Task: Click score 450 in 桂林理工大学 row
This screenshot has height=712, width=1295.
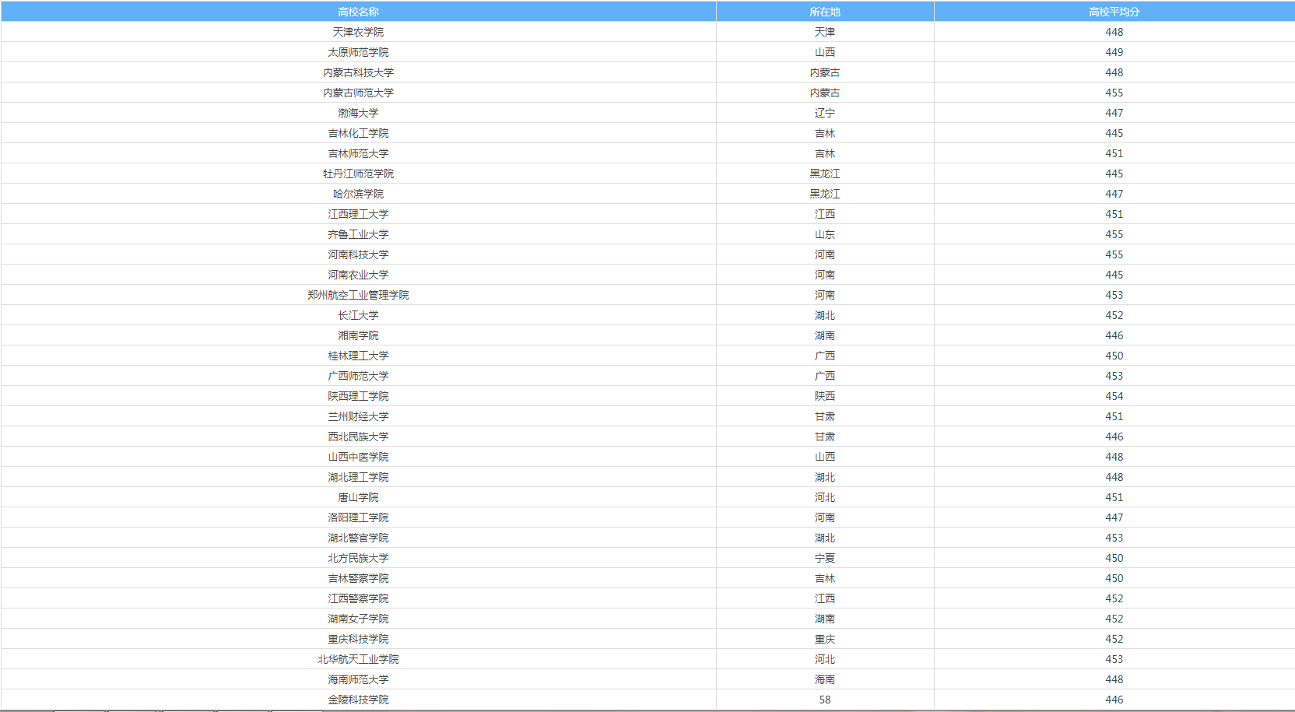Action: pyautogui.click(x=1114, y=356)
